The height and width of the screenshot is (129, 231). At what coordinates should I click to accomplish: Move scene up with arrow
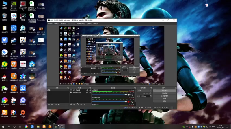(x=55, y=104)
